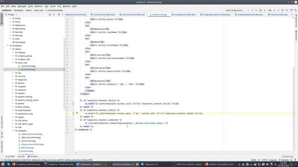Switch to AnalysisGroupController.php tab
298x167 pixels.
pyautogui.click(x=217, y=14)
